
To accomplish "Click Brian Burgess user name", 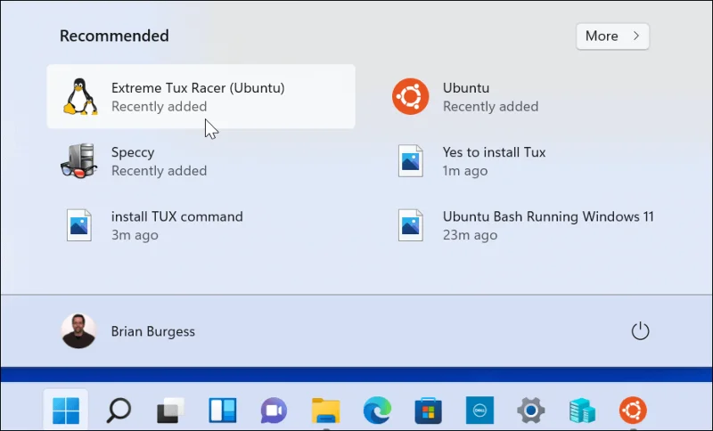I will 152,331.
